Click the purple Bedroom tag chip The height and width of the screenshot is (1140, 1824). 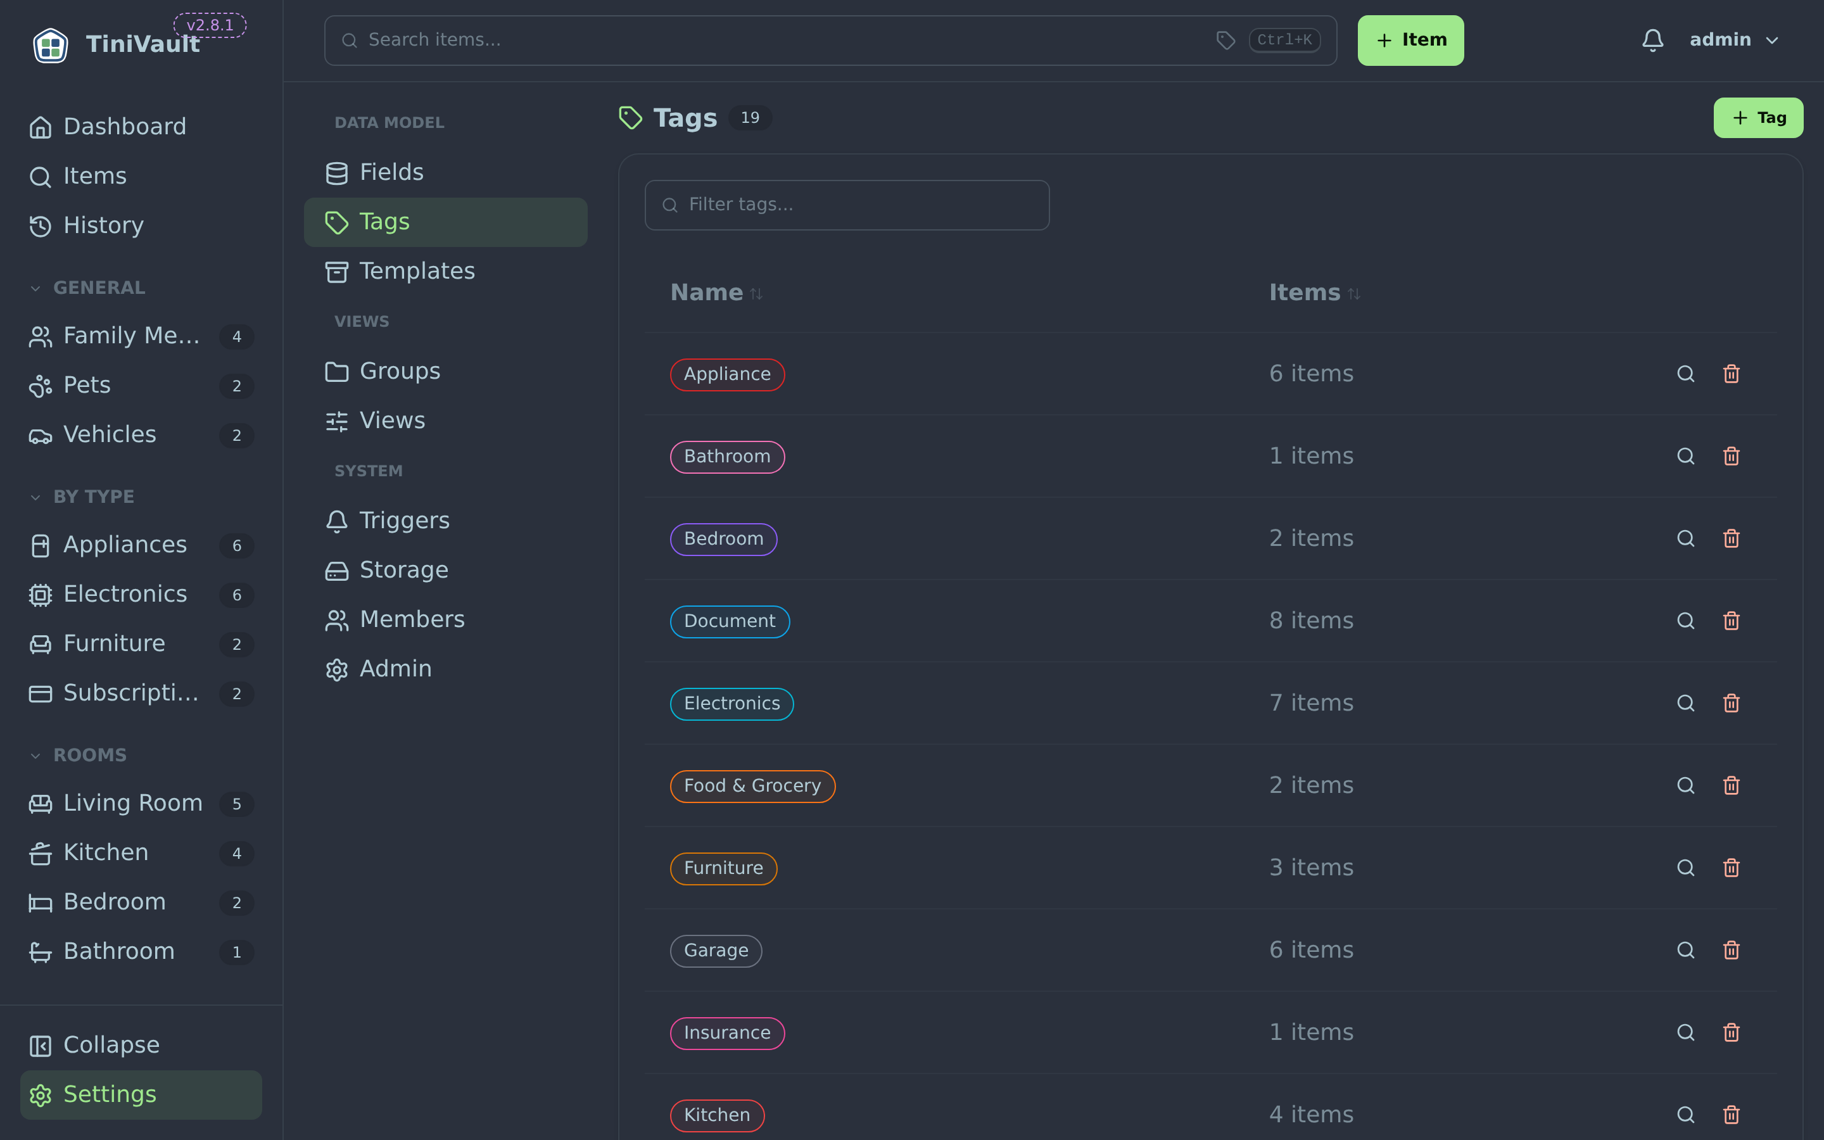point(723,539)
